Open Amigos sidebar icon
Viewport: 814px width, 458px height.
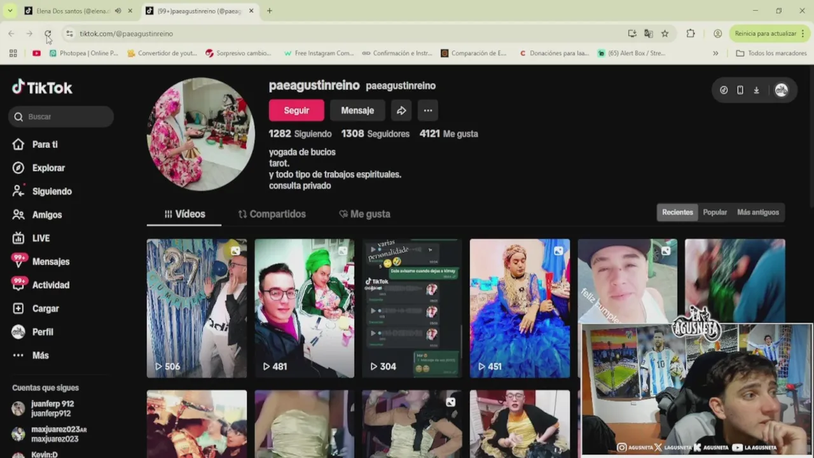coord(18,215)
